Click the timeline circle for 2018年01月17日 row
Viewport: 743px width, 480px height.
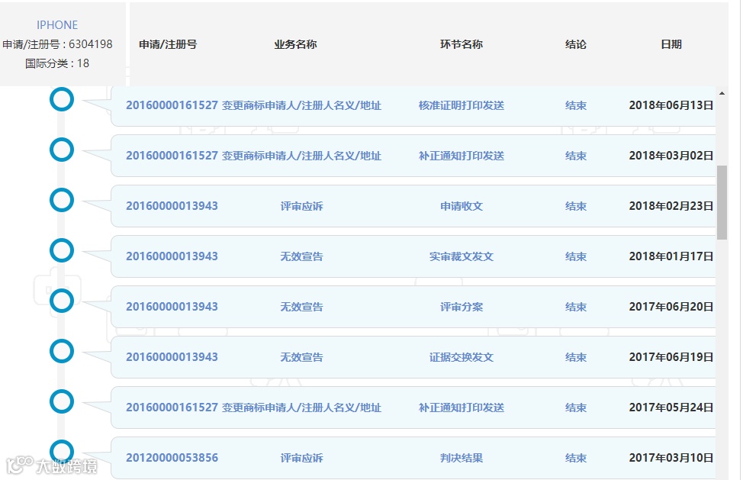(x=62, y=250)
